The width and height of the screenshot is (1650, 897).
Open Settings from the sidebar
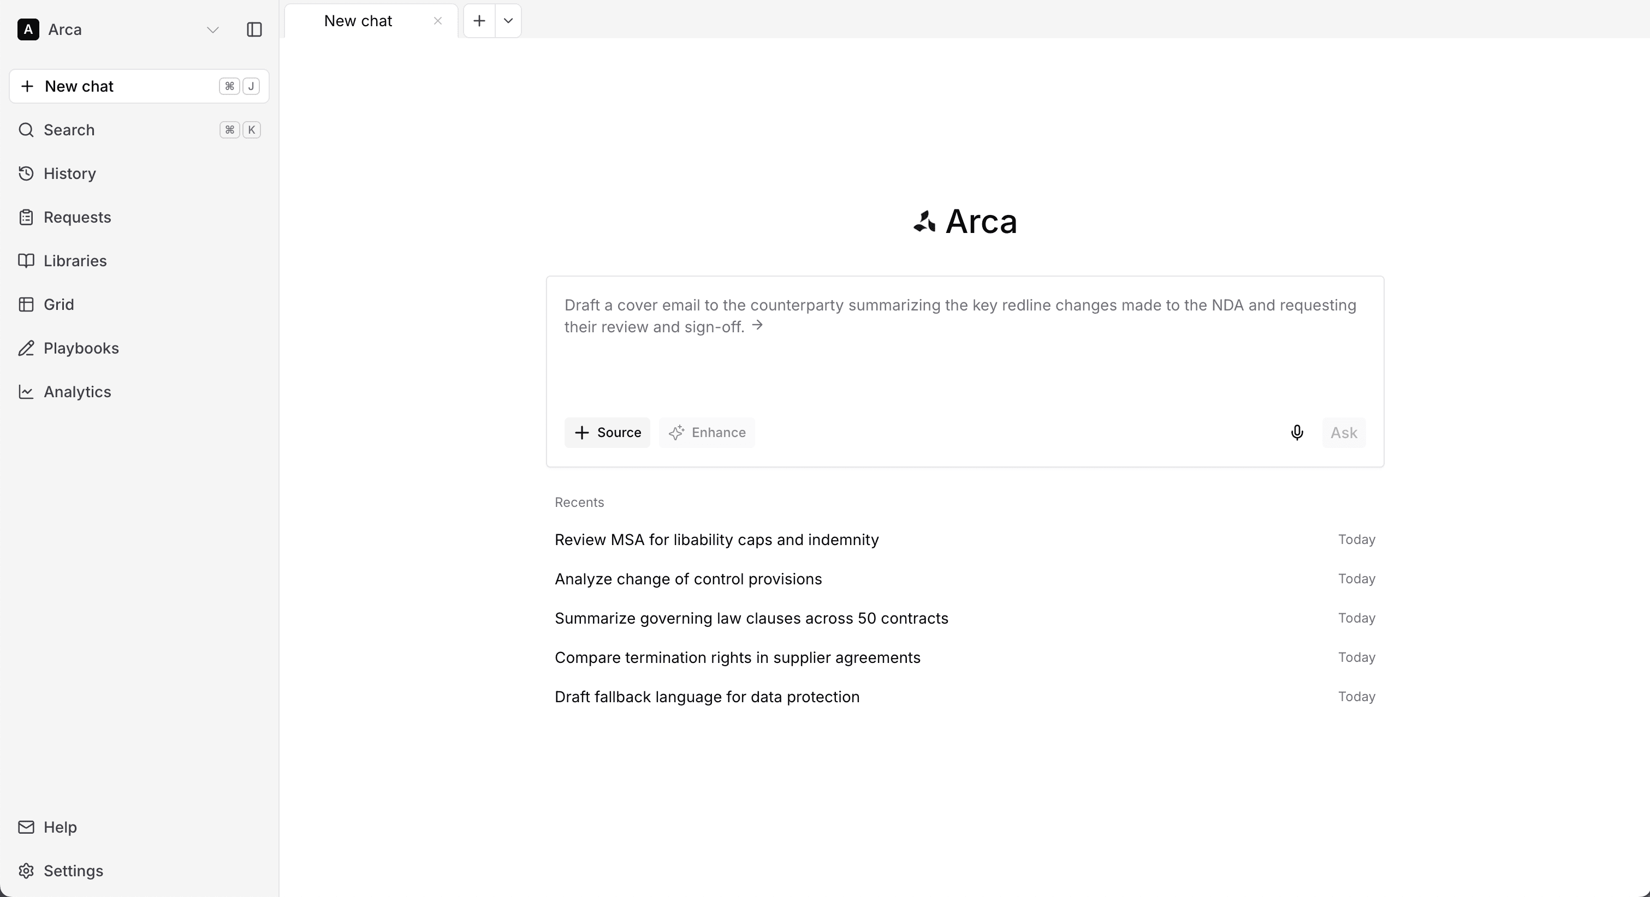pyautogui.click(x=73, y=870)
